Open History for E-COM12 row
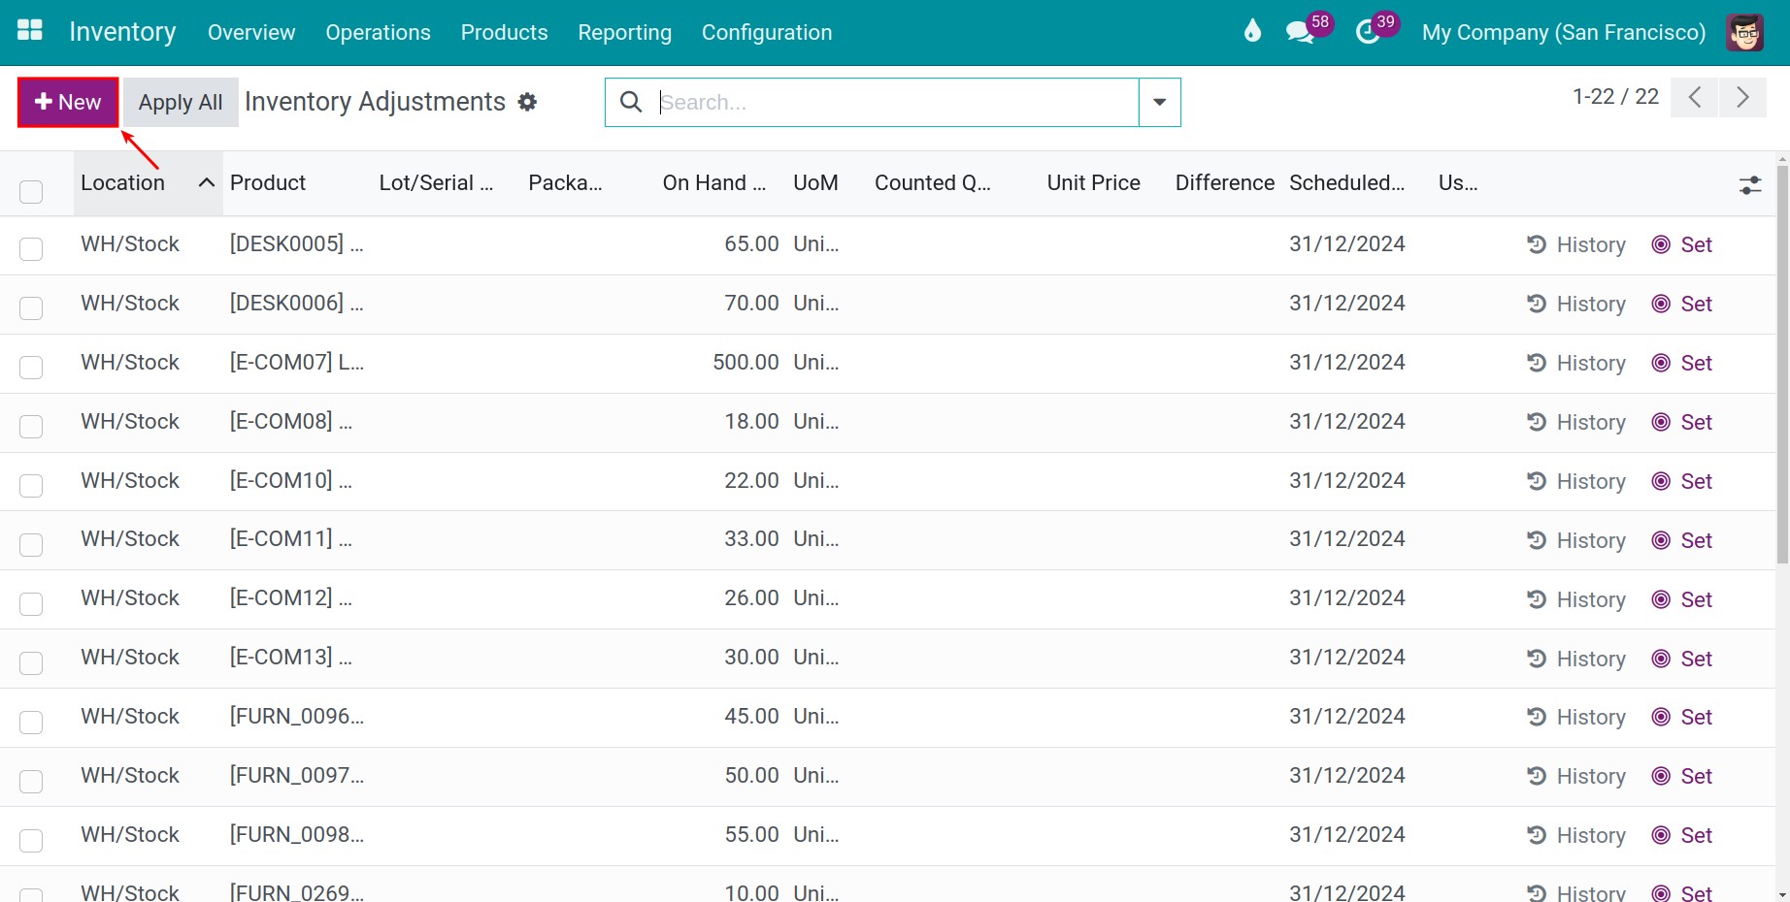This screenshot has height=902, width=1790. pos(1575,599)
